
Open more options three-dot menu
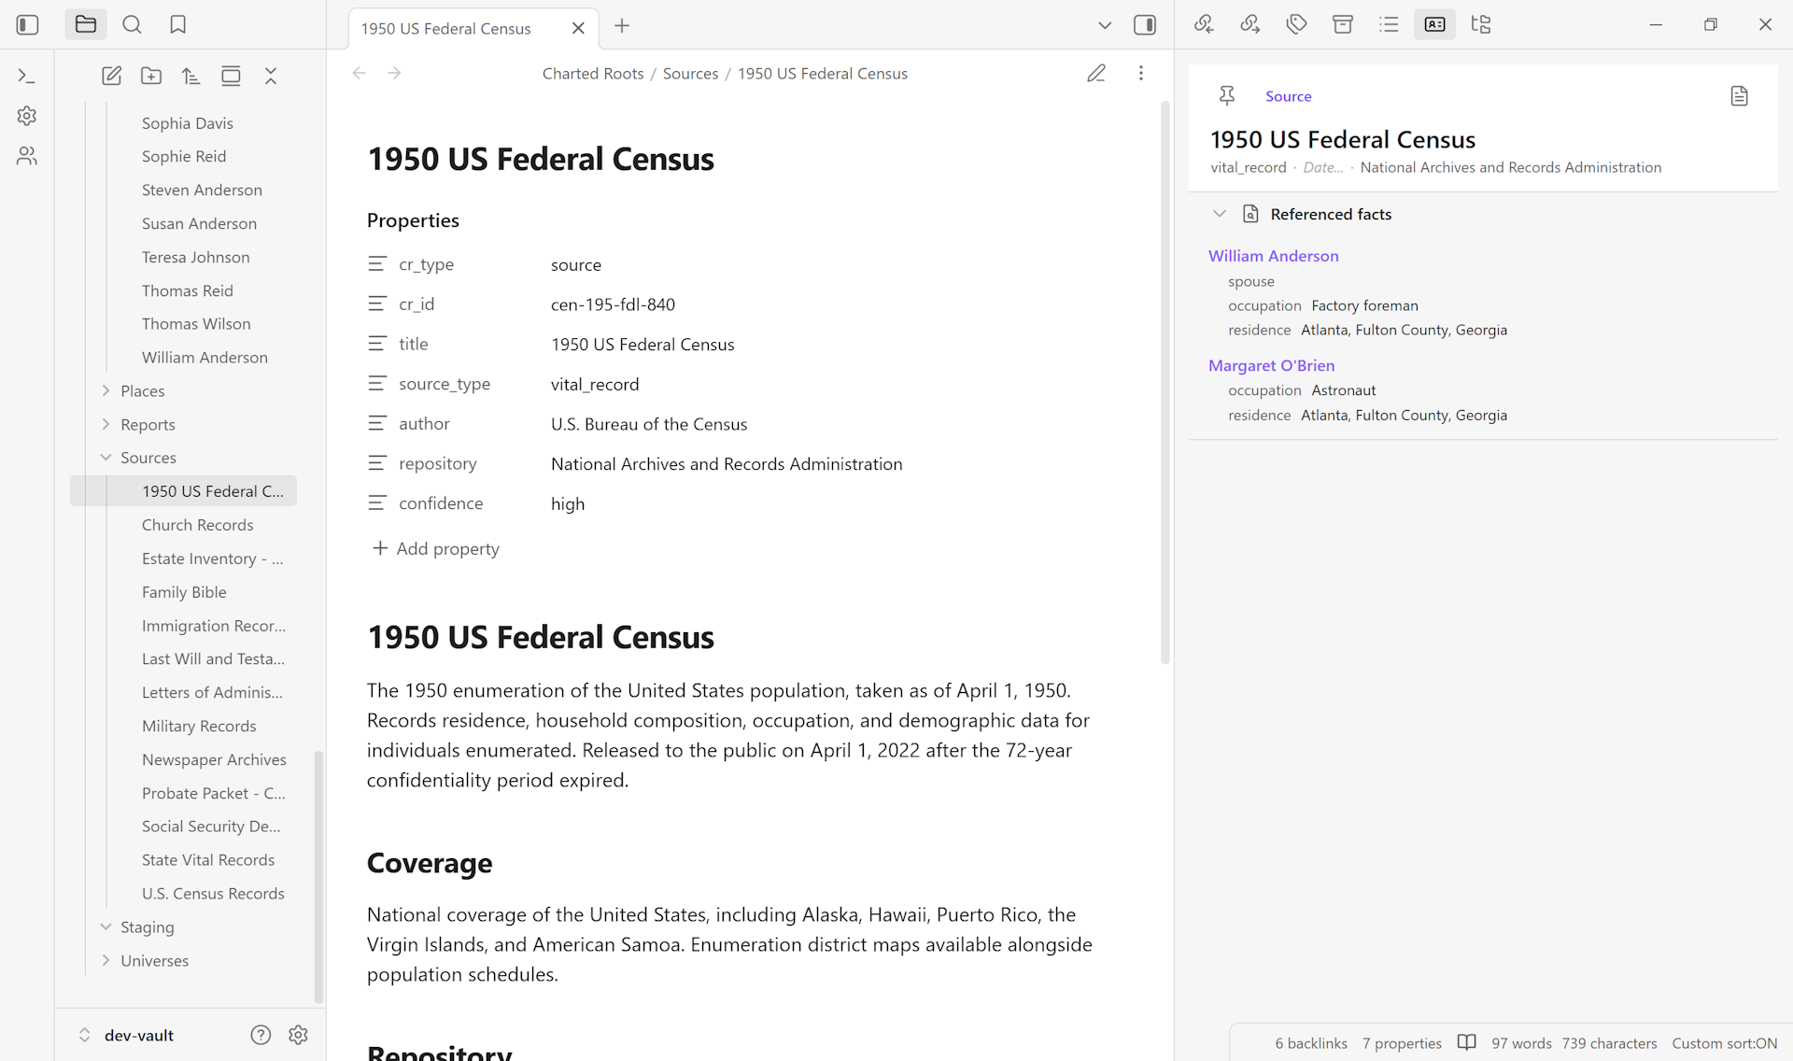point(1141,73)
